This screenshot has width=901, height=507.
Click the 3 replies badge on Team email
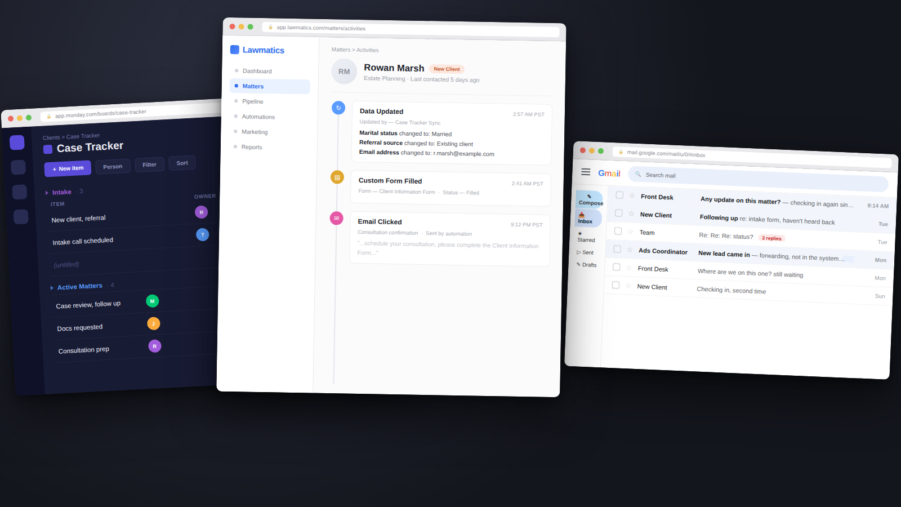pos(771,238)
